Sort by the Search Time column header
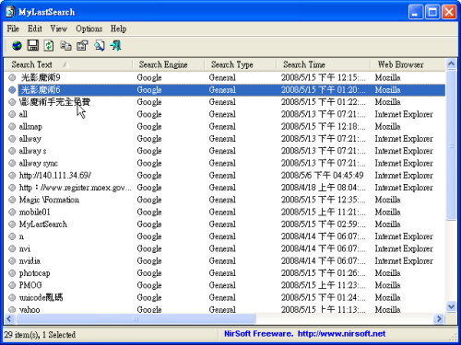 click(x=323, y=64)
